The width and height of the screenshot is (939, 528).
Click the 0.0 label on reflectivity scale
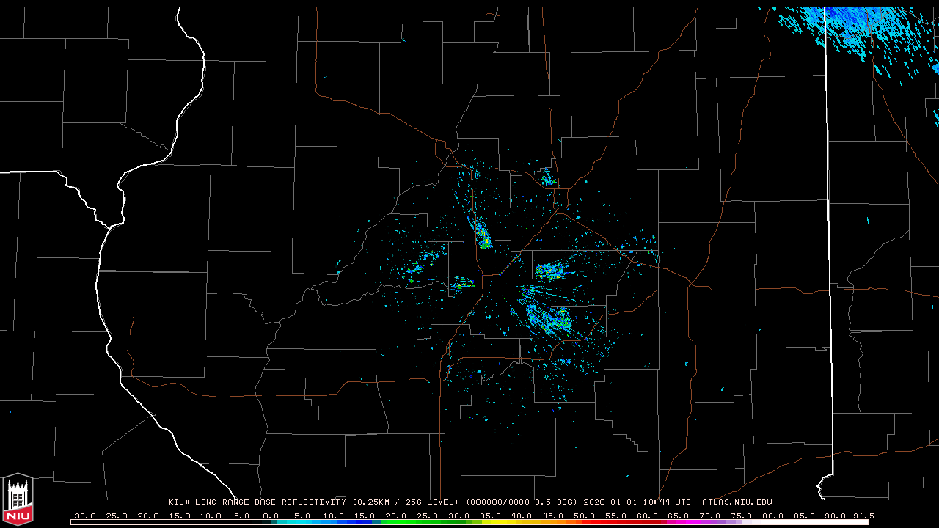(271, 516)
